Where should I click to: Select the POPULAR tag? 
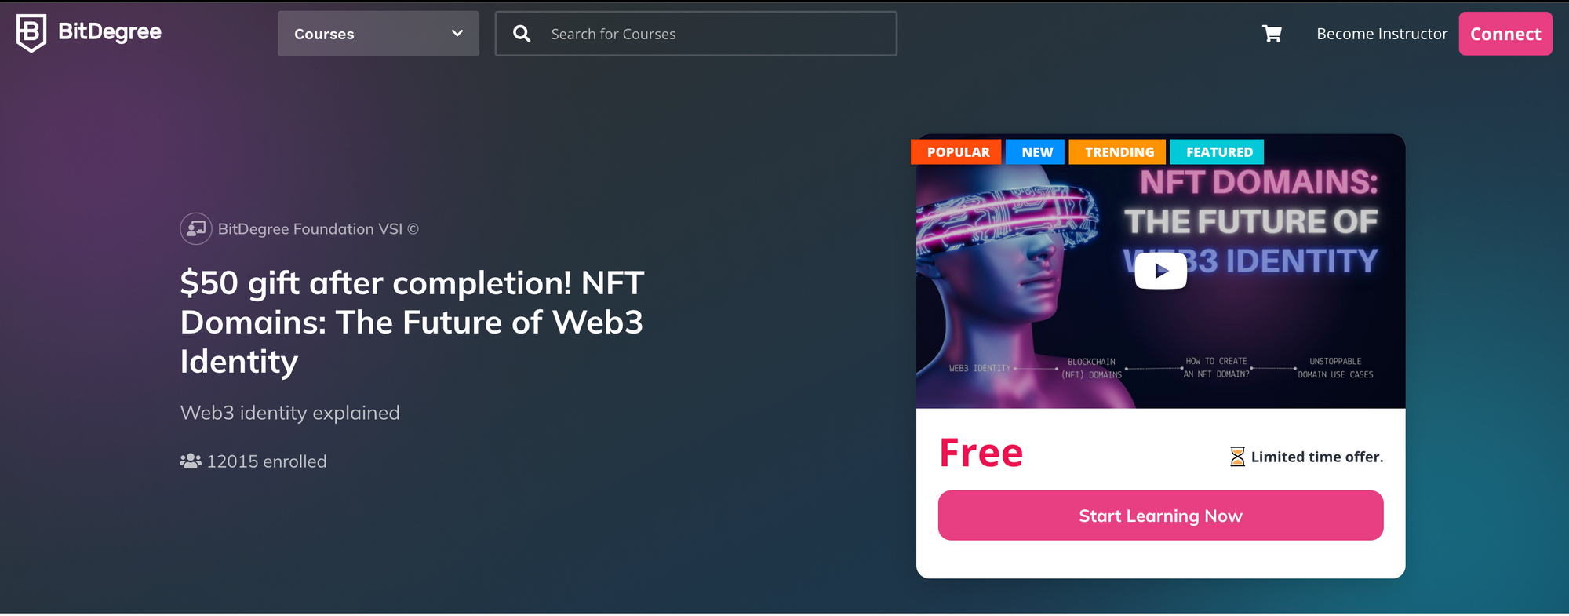(957, 151)
